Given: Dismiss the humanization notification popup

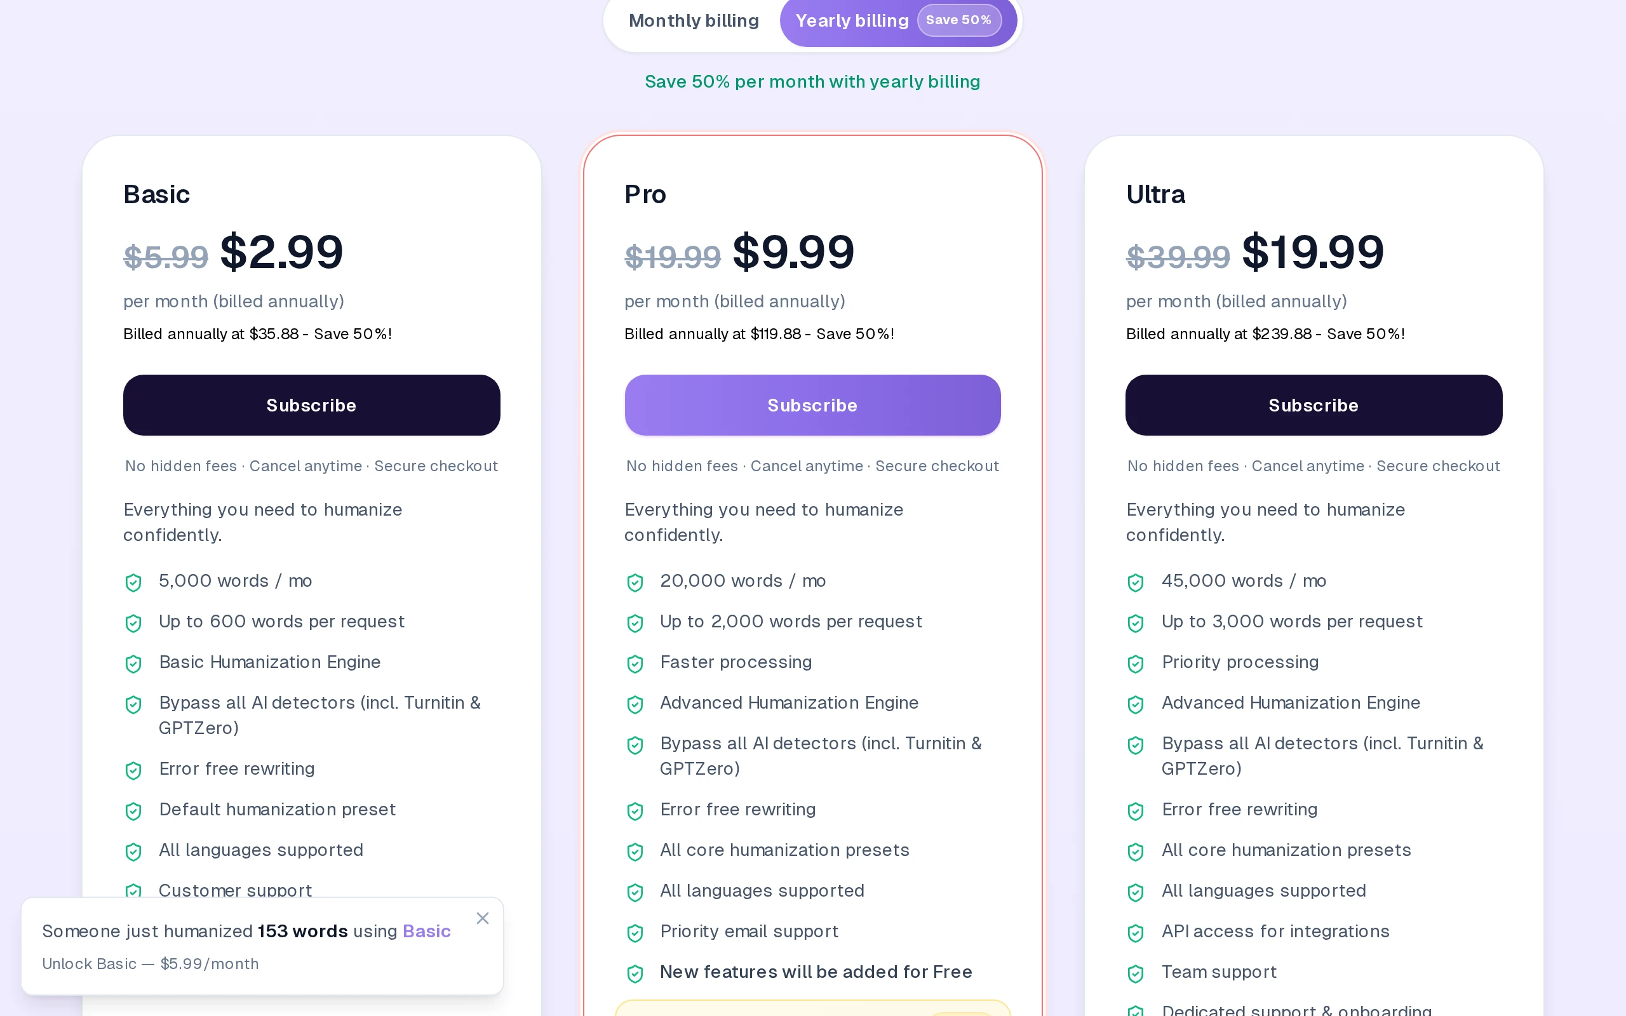Looking at the screenshot, I should [483, 918].
